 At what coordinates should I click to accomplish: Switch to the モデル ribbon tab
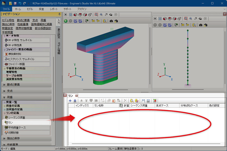pos(30,9)
